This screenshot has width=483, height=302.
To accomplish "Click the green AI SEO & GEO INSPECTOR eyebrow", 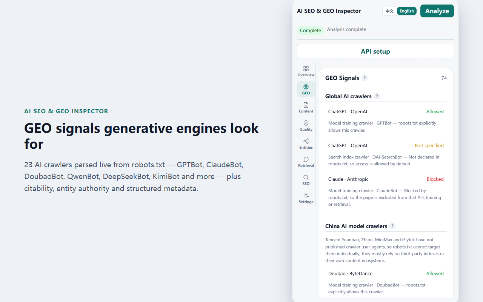I will click(x=66, y=111).
